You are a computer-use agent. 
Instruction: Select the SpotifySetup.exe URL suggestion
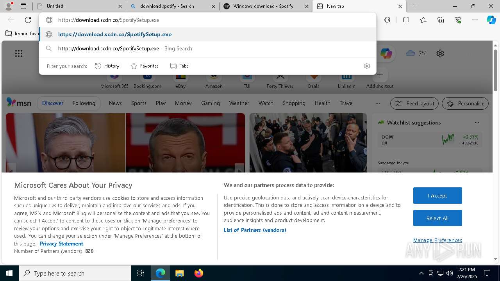207,34
